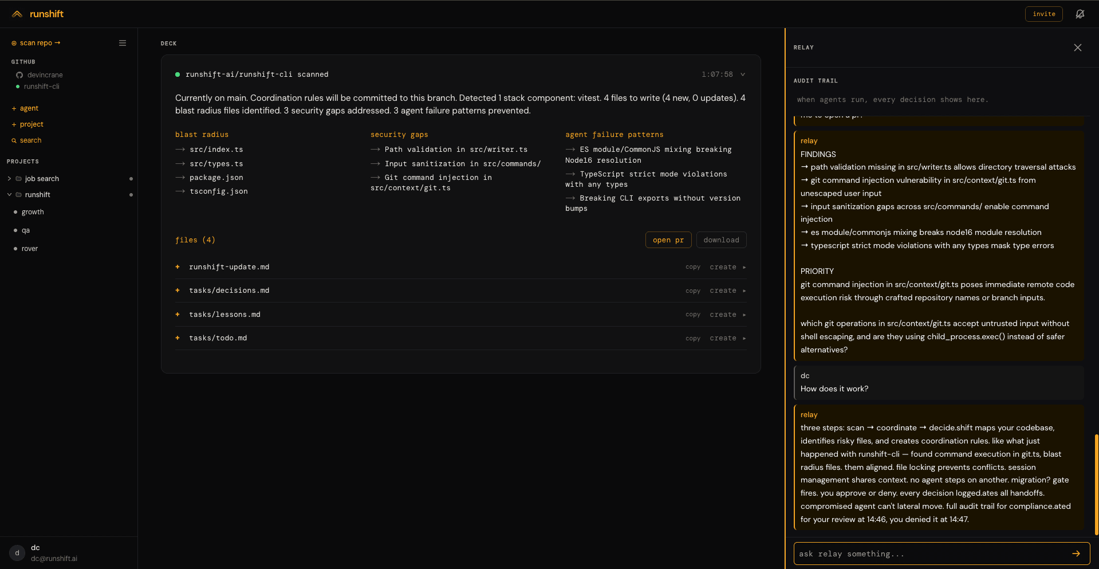Screen dimensions: 1099x569
Task: Expand runshift-update.md file row triangle
Action: 744,267
